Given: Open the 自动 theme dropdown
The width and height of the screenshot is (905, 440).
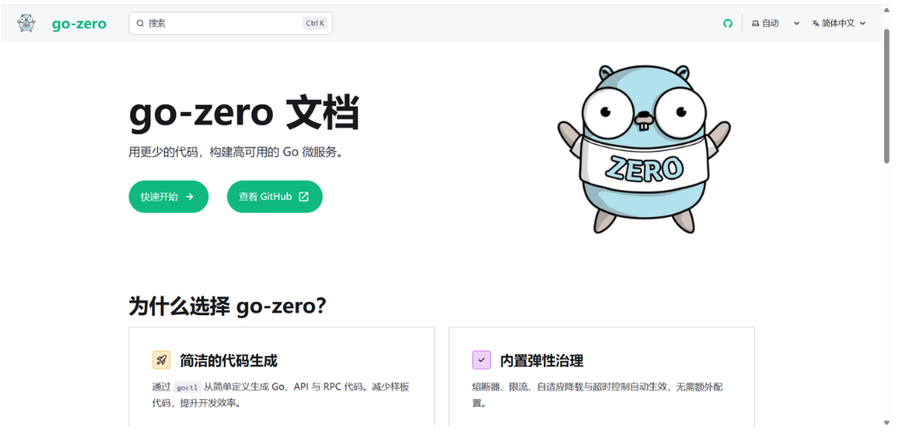Looking at the screenshot, I should click(x=775, y=23).
